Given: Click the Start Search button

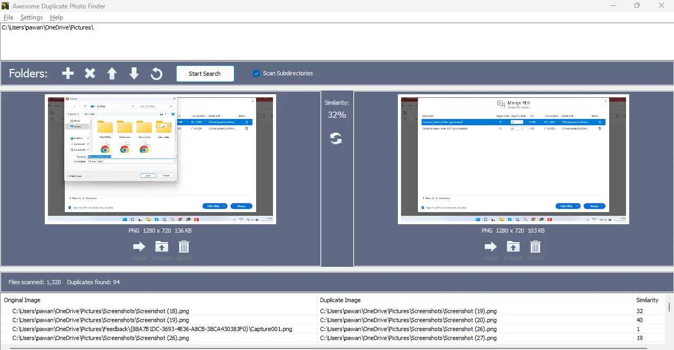Looking at the screenshot, I should tap(205, 74).
